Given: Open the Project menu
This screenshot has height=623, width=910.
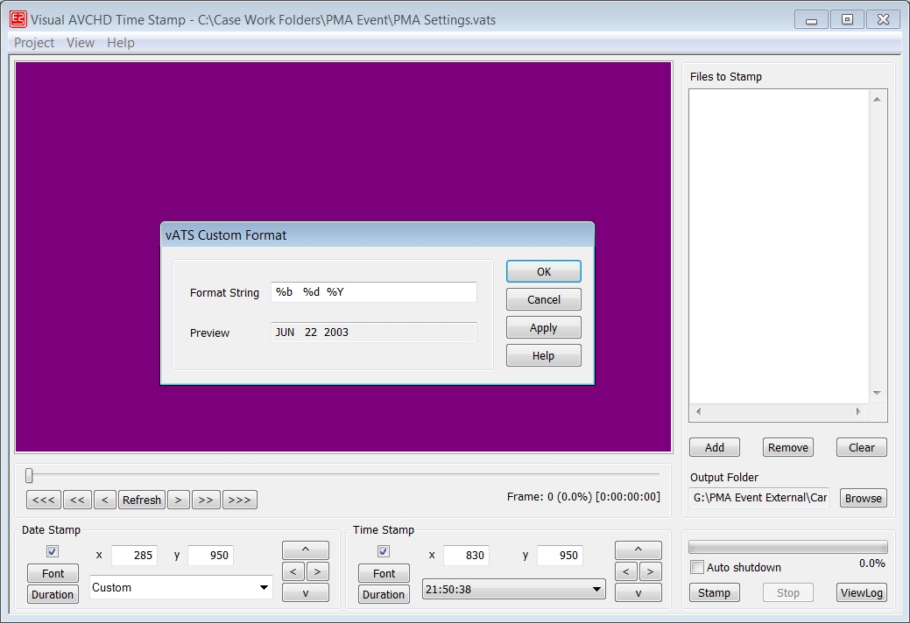Looking at the screenshot, I should [33, 43].
